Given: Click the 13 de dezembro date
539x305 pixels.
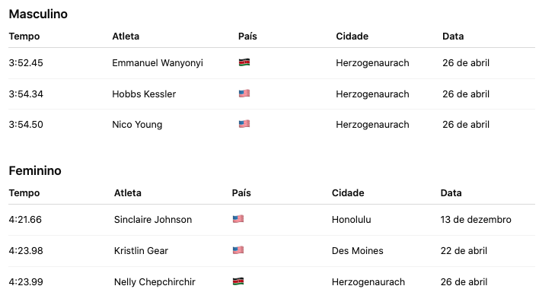Looking at the screenshot, I should (476, 220).
